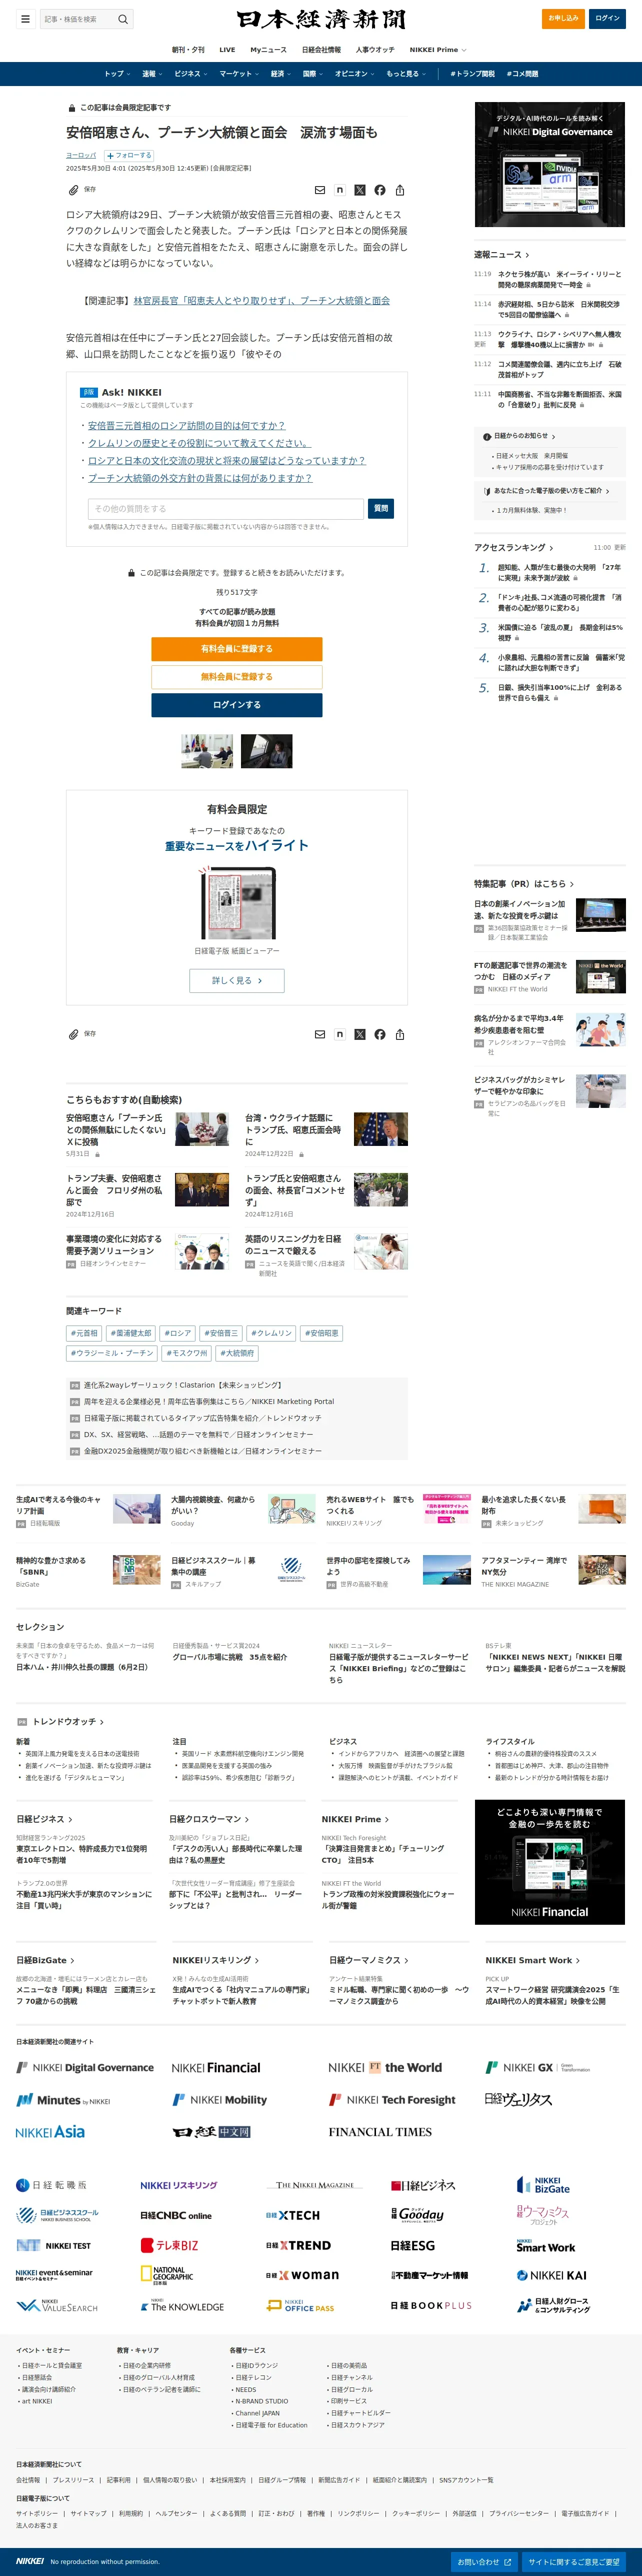642x2576 pixels.
Task: Open the ヨーロッパ category link
Action: coord(81,156)
